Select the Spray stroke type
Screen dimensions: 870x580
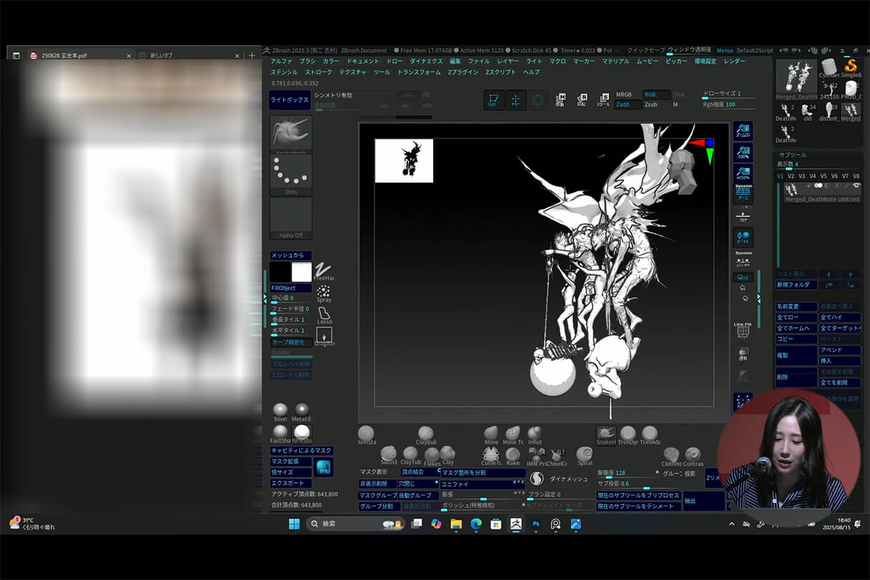pos(324,292)
